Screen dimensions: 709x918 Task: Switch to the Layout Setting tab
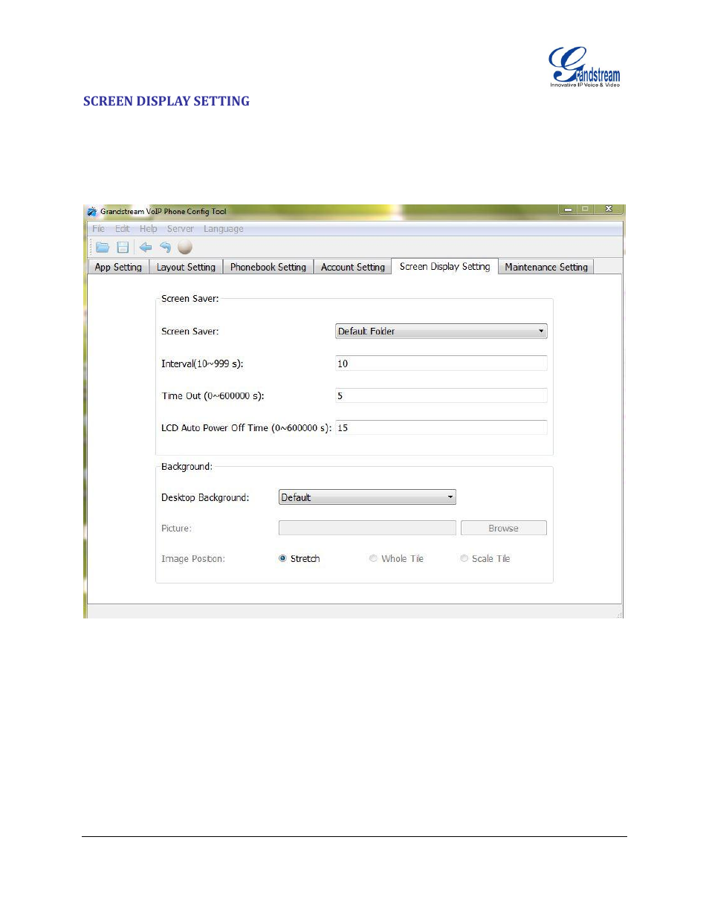coord(186,267)
